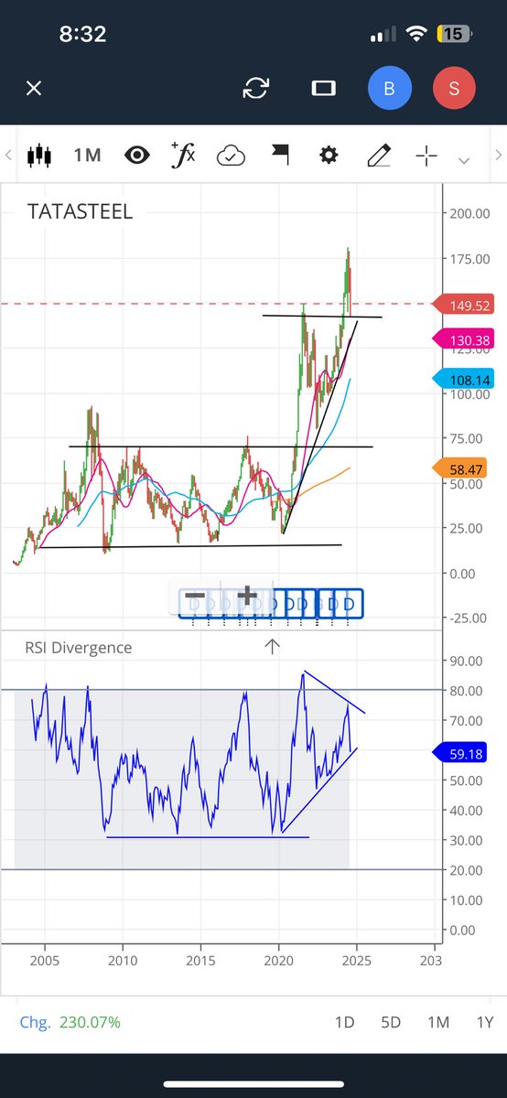This screenshot has width=507, height=1098.
Task: Refresh the chart data
Action: tap(256, 88)
